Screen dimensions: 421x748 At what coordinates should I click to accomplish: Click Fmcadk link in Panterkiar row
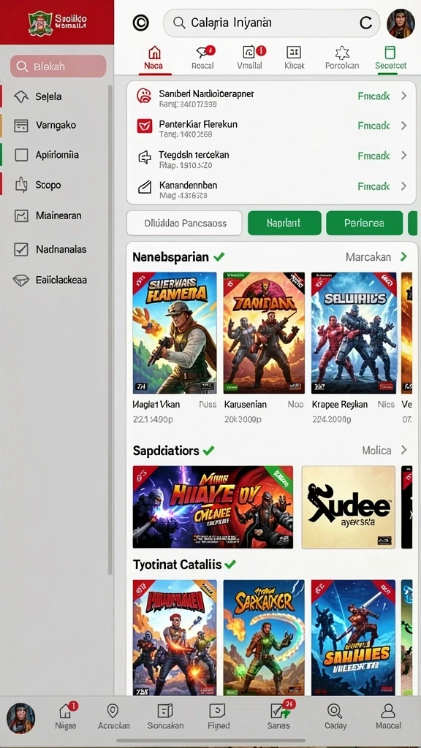click(x=373, y=126)
